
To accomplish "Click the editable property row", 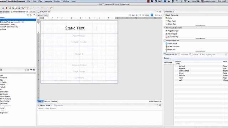I will click(201, 69).
